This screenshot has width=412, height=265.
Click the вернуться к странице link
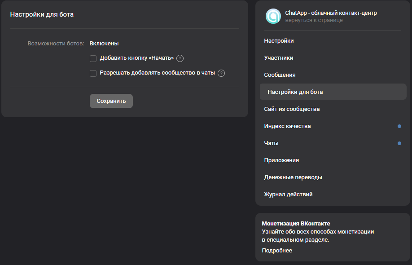[x=314, y=20]
